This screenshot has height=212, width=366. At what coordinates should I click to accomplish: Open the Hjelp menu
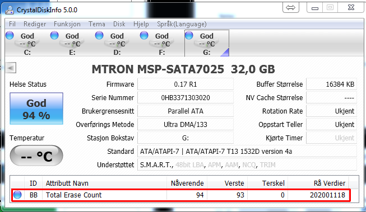pyautogui.click(x=141, y=24)
